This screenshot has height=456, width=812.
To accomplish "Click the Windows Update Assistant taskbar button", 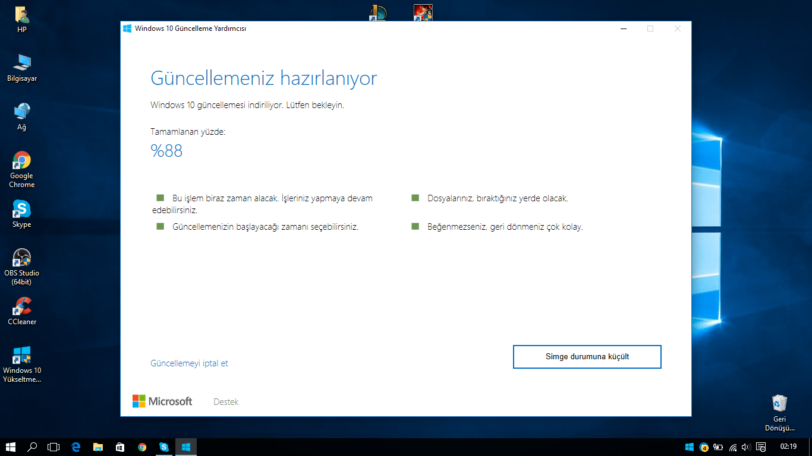I will pyautogui.click(x=186, y=447).
